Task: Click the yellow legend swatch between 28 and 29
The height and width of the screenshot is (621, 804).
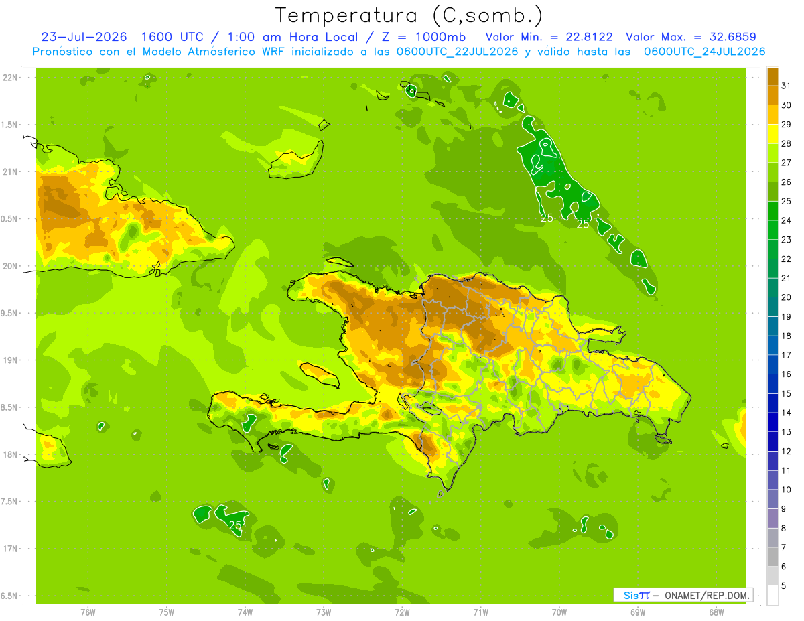Action: [773, 134]
